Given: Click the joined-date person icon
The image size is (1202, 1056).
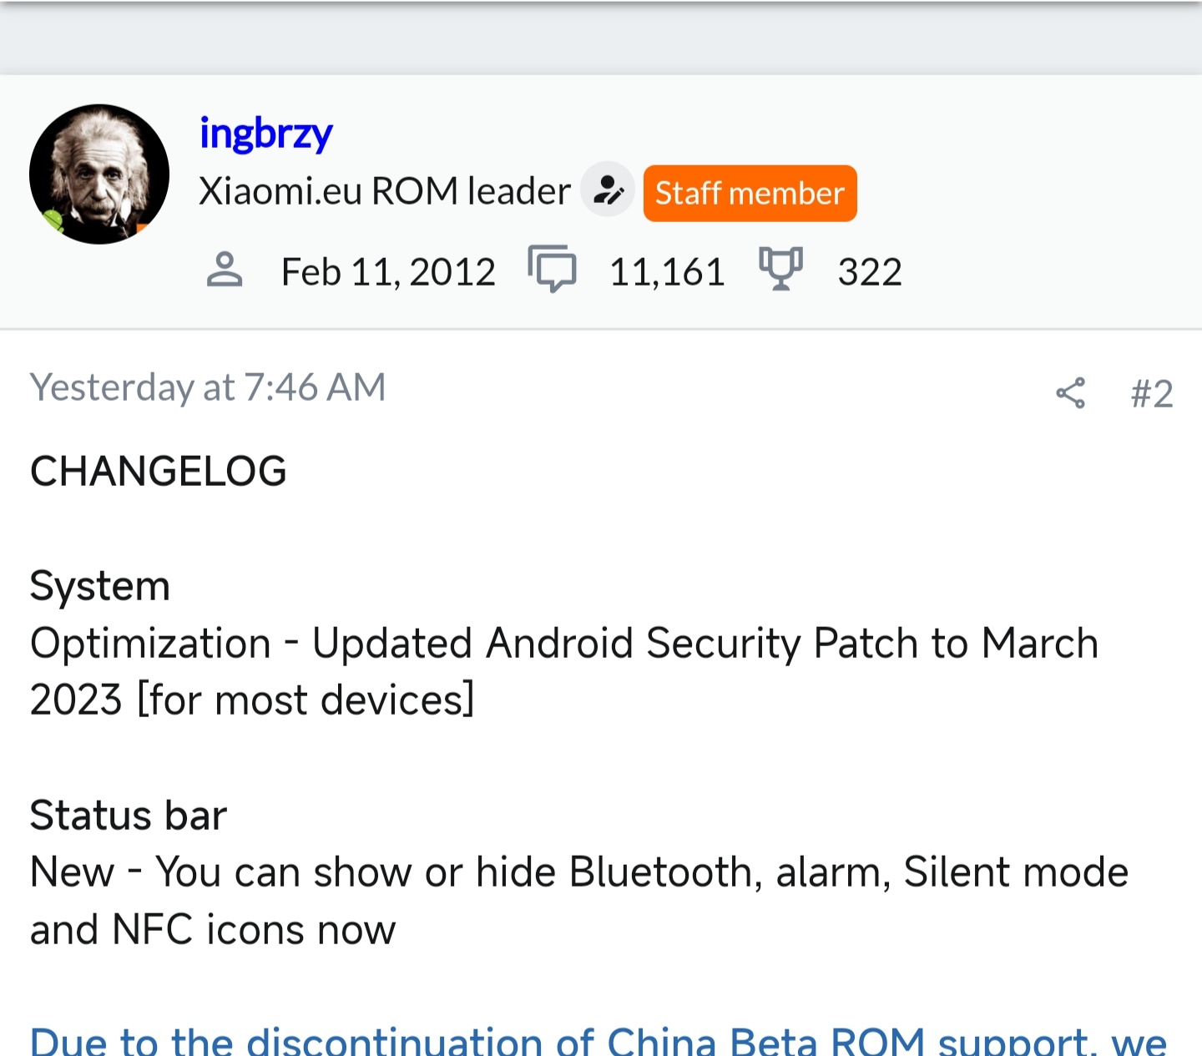Looking at the screenshot, I should pyautogui.click(x=225, y=270).
